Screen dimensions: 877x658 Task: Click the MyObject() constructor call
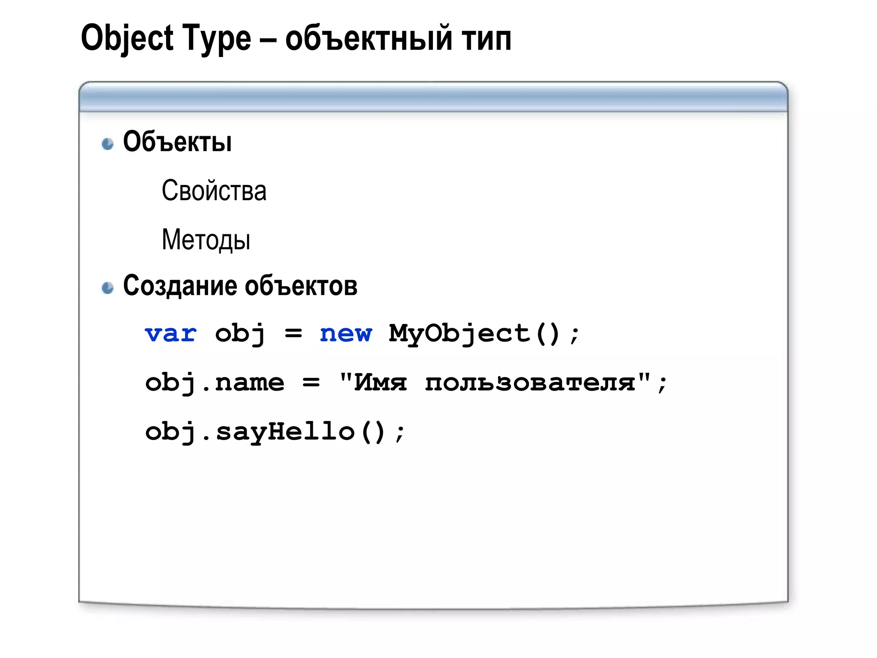point(474,334)
